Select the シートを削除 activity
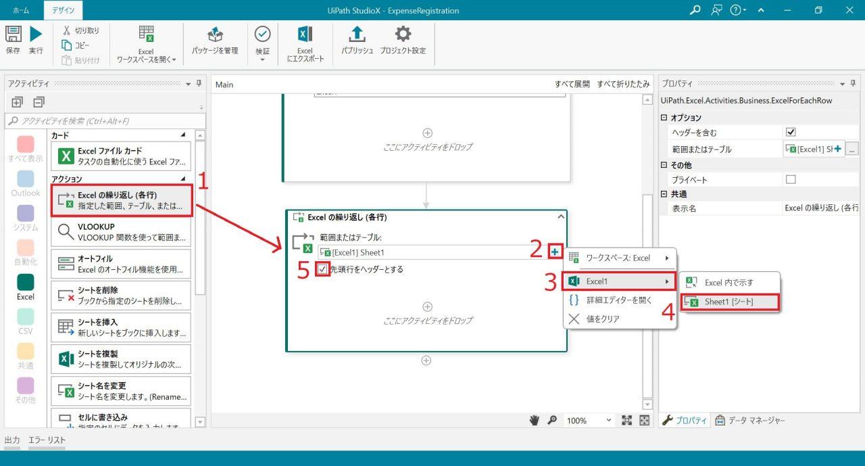 point(121,296)
